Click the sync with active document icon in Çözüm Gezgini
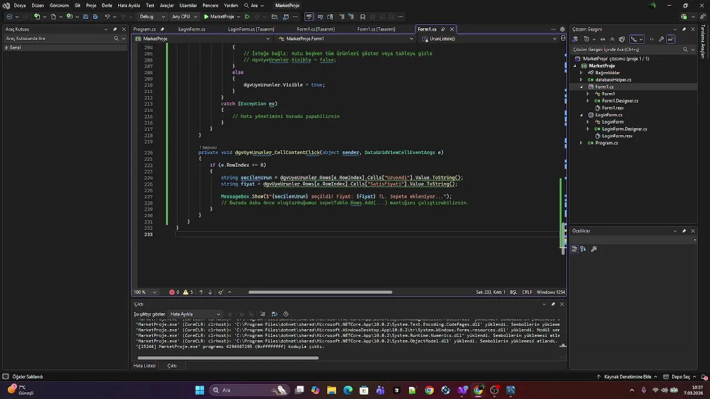The width and height of the screenshot is (710, 399). (602, 39)
